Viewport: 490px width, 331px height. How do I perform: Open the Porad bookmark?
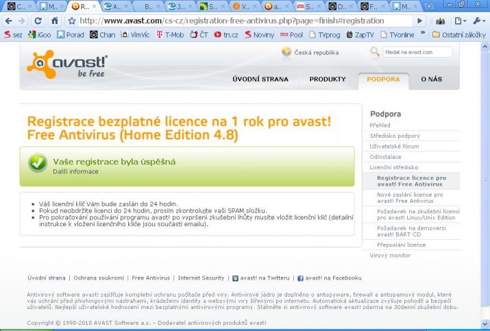coord(71,35)
